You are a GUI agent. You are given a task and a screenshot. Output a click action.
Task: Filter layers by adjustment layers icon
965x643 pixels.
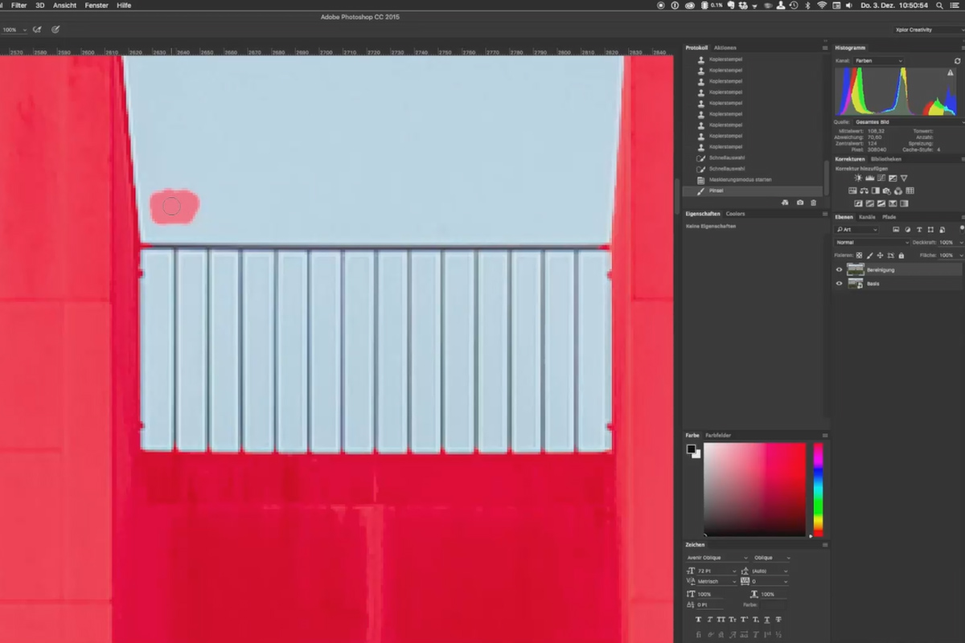(908, 230)
